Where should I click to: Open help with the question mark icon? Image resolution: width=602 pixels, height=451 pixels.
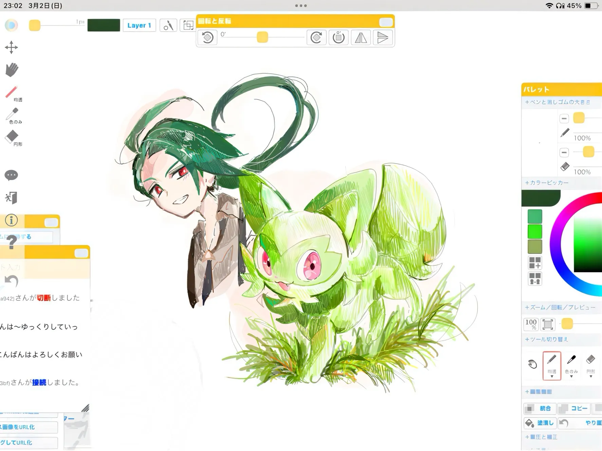12,242
